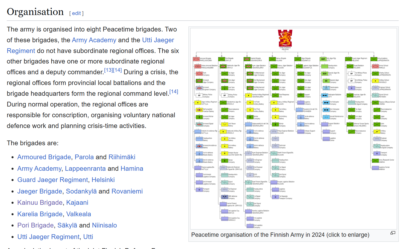
Task: Click the edit link next to Organisation
Action: click(x=76, y=13)
